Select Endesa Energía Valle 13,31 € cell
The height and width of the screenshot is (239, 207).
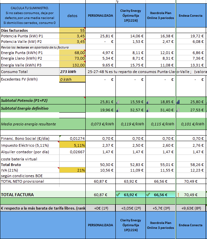(x=191, y=64)
